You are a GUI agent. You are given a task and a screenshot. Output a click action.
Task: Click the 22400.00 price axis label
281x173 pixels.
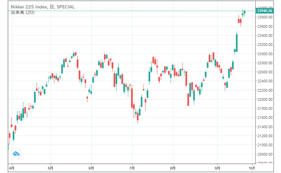[x=265, y=81]
